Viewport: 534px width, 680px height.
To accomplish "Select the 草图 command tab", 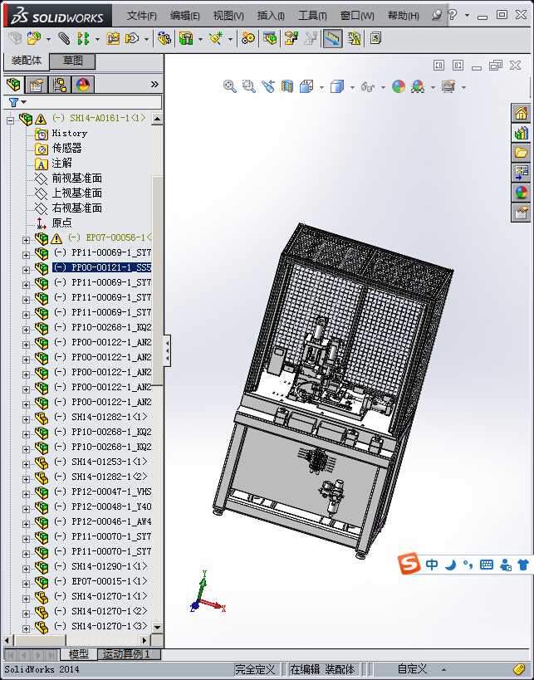I will click(x=72, y=61).
